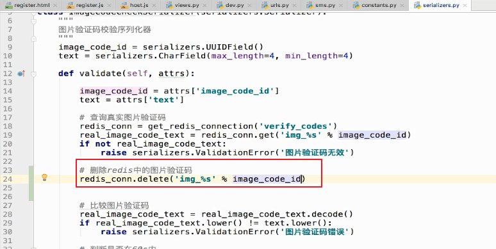
Task: Click the 'img_%s' string on line 24
Action: [x=195, y=179]
